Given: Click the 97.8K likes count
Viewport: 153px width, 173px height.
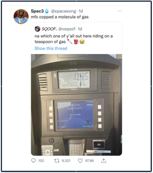Looking at the screenshot, I should click(x=90, y=161).
